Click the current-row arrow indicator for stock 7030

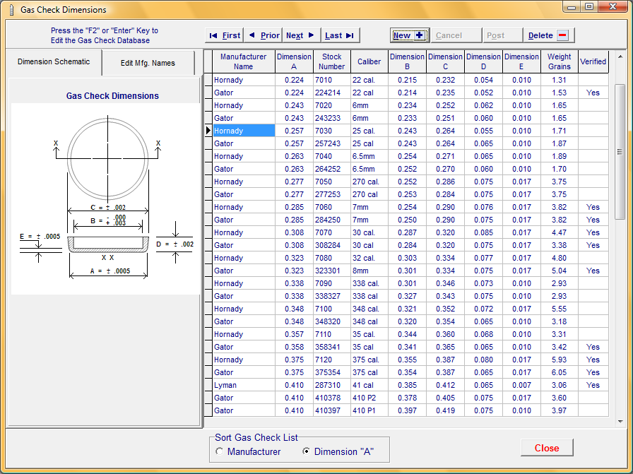pyautogui.click(x=208, y=131)
